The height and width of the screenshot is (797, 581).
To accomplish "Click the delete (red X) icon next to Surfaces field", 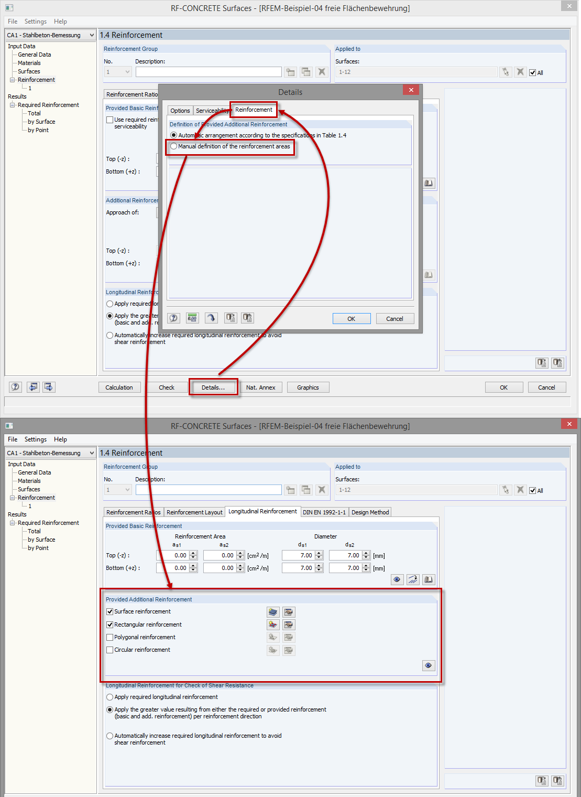I will pyautogui.click(x=520, y=72).
